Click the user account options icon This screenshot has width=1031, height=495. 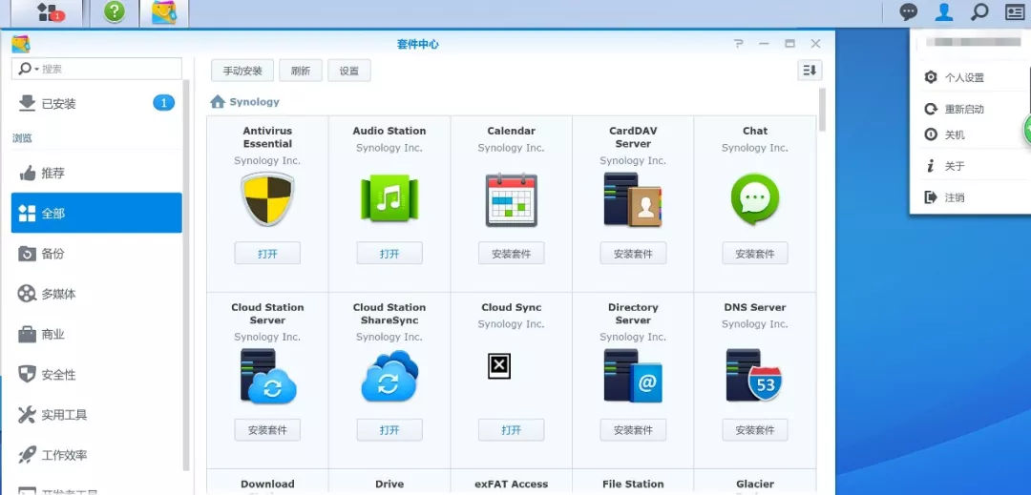943,11
